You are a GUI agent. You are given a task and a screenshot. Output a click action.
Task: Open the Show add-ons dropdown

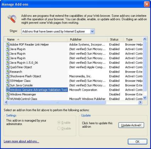tap(92, 31)
